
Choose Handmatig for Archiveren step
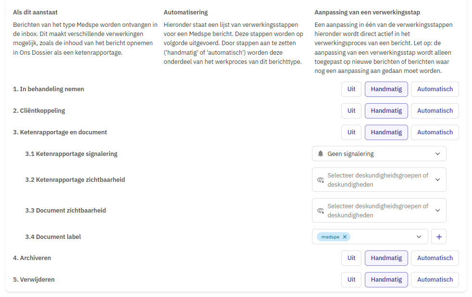[386, 258]
